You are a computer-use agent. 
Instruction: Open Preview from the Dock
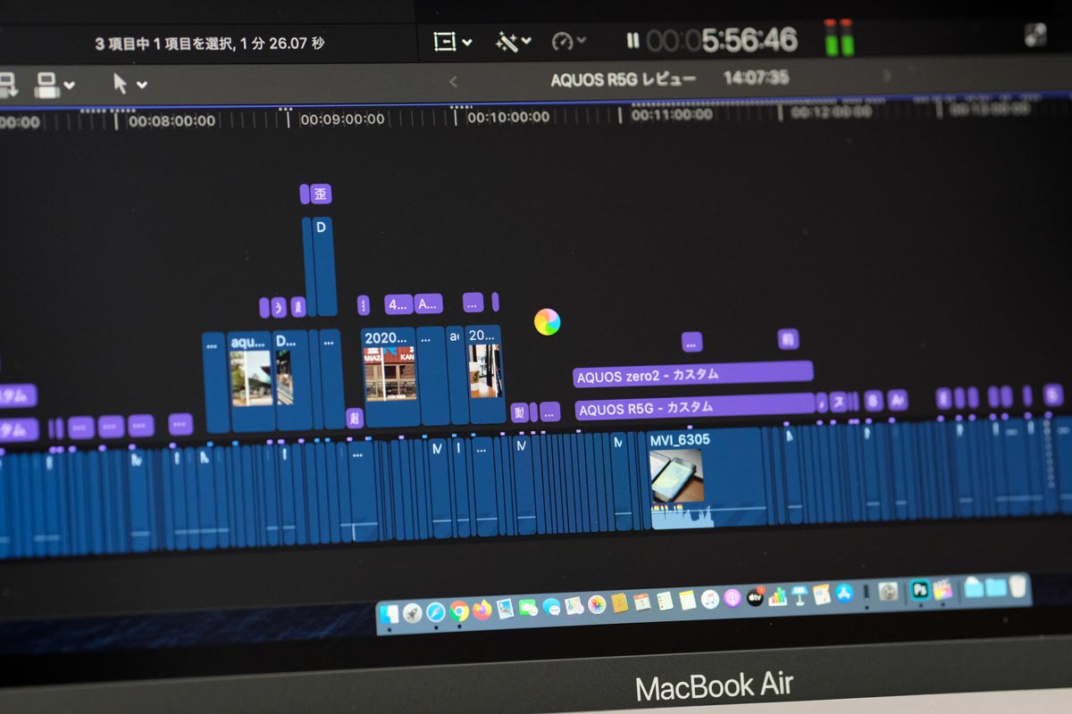(x=506, y=610)
